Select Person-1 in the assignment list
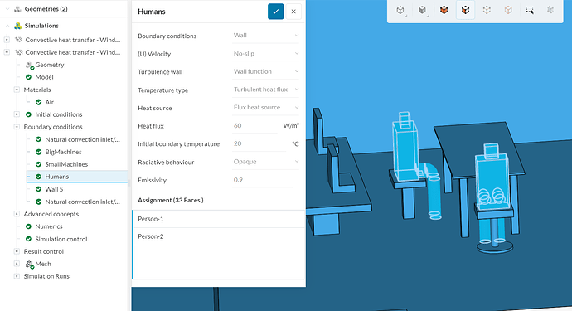The height and width of the screenshot is (311, 572). click(x=219, y=219)
